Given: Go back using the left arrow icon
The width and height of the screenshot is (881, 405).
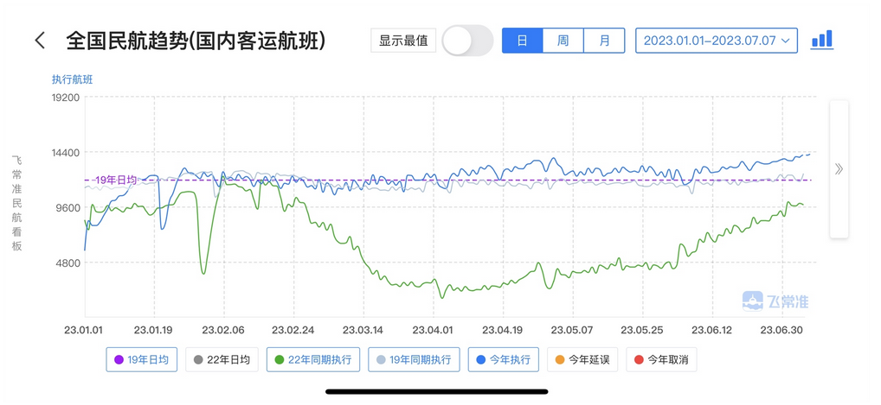Looking at the screenshot, I should coord(40,41).
